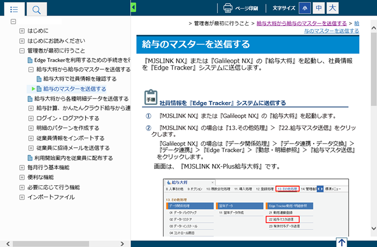377x247 pixels.
Task: Open 利用開始案内を従業員に配布する page
Action: (74, 158)
